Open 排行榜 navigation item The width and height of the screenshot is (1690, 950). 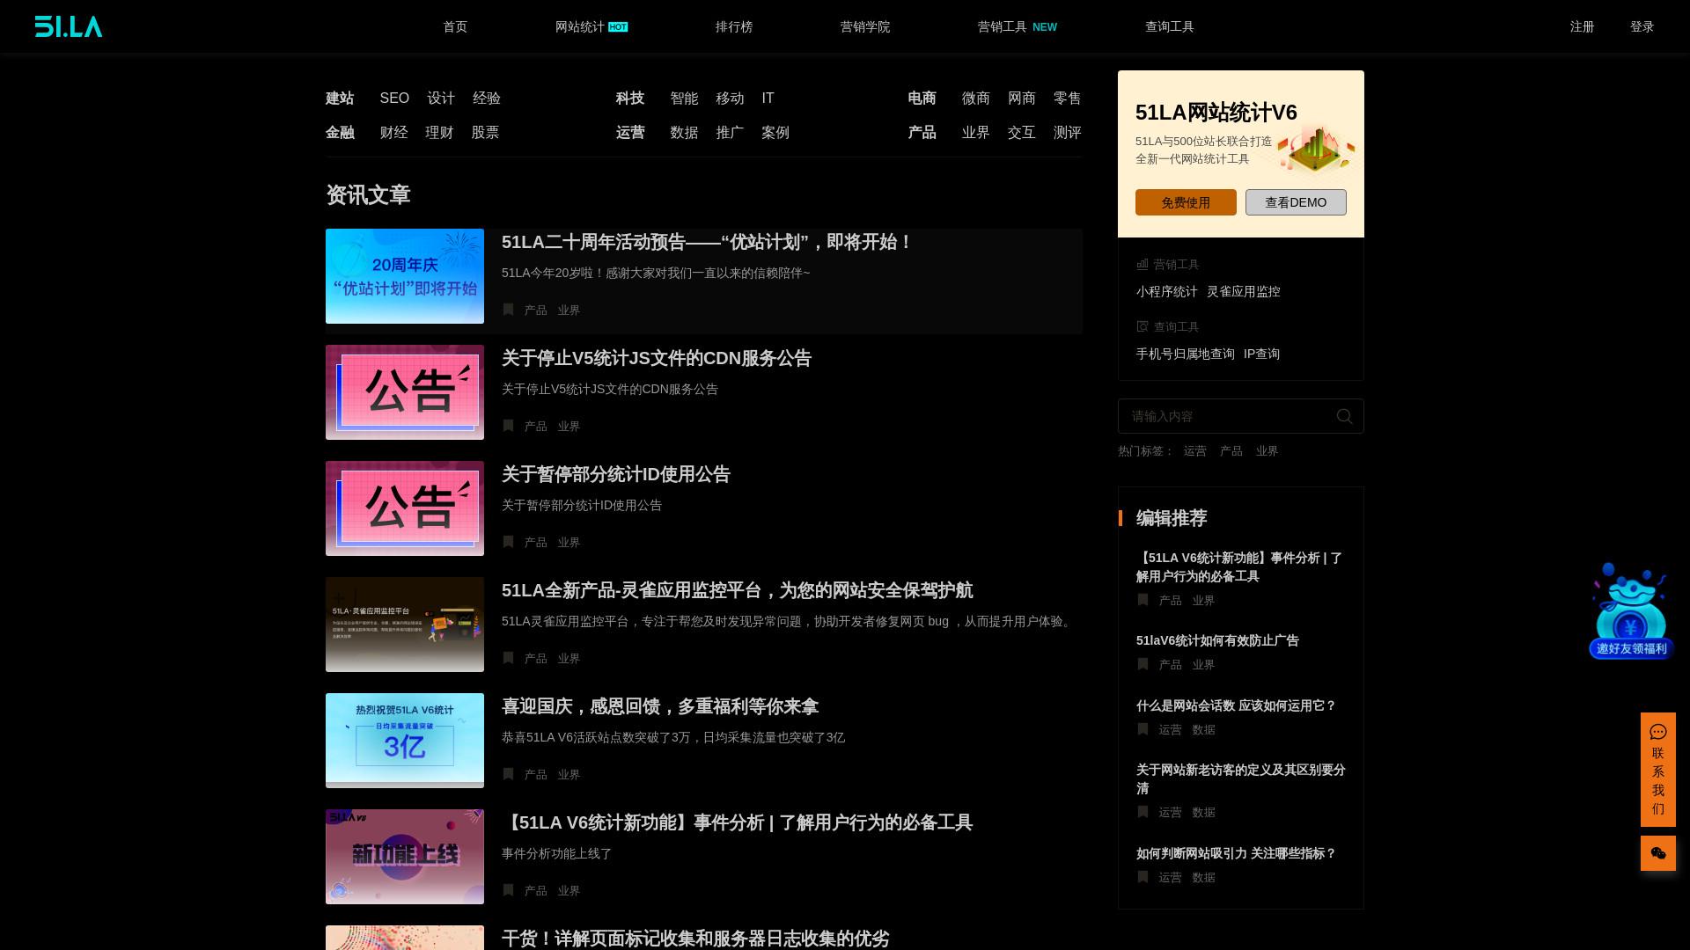[734, 26]
